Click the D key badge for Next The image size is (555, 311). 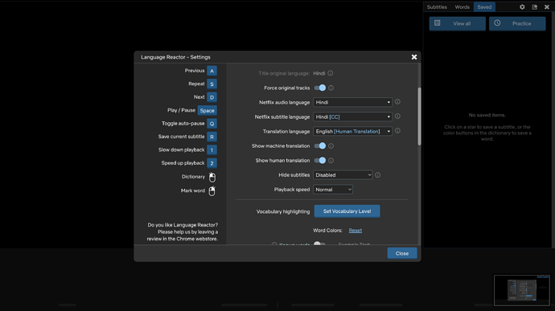click(x=212, y=97)
